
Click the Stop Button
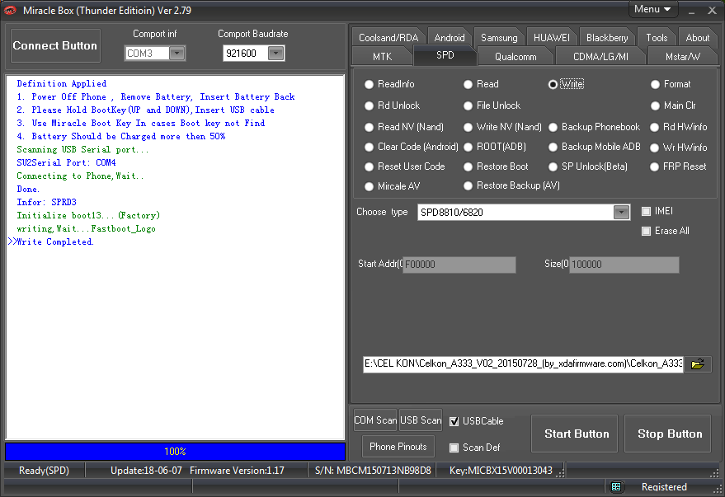click(x=667, y=434)
